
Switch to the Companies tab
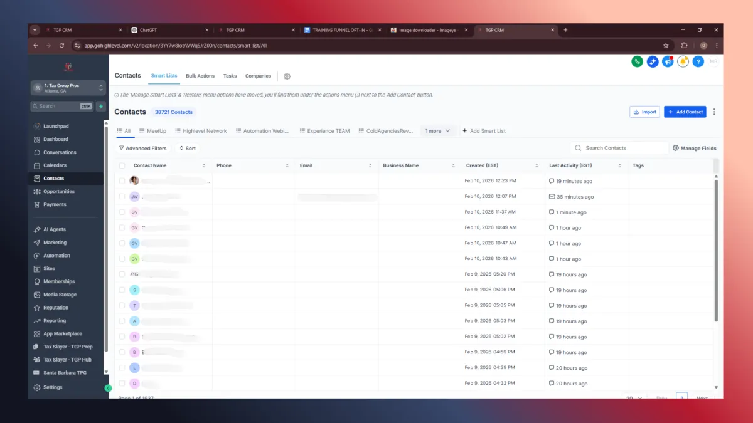click(x=258, y=76)
